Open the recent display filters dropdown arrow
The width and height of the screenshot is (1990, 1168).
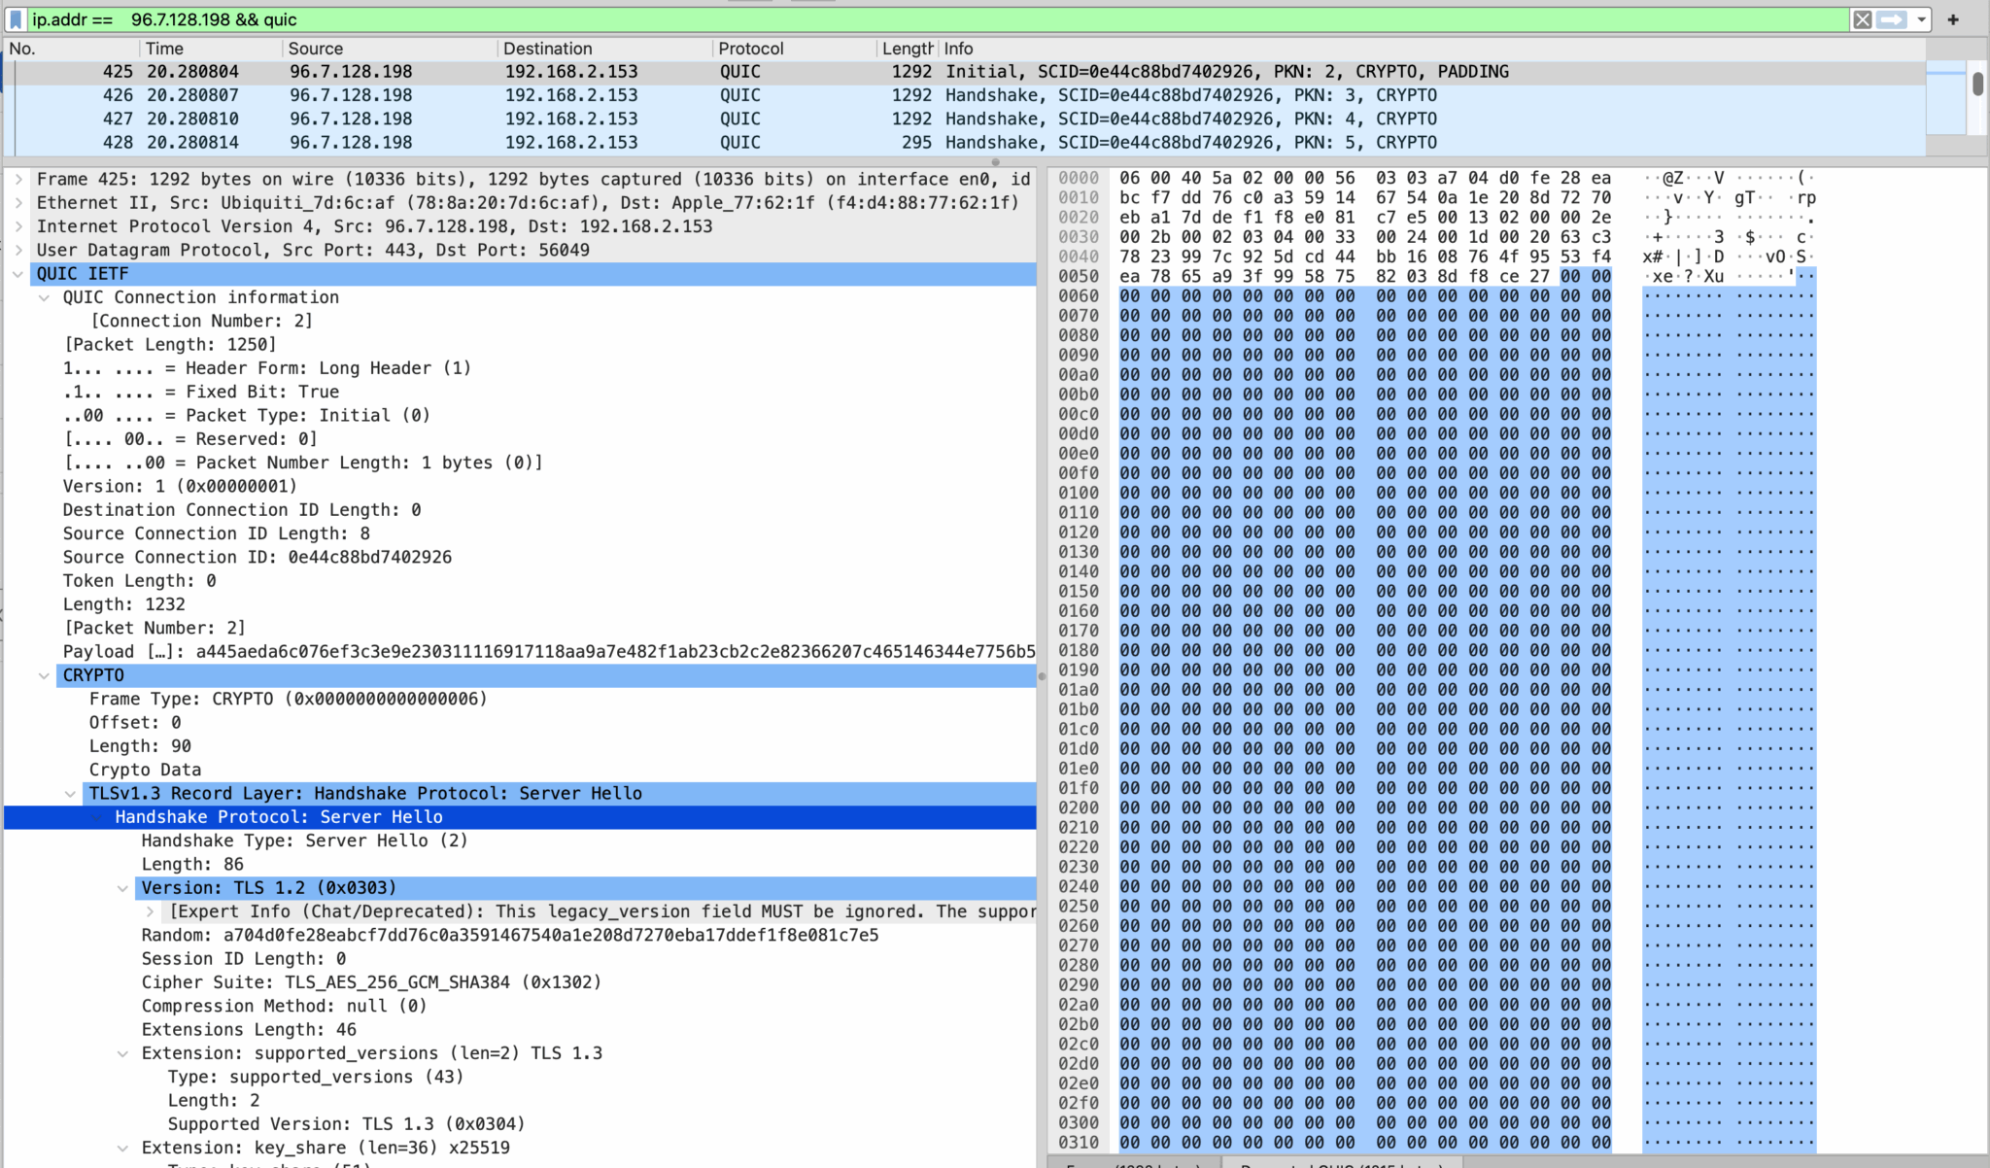pos(1921,19)
